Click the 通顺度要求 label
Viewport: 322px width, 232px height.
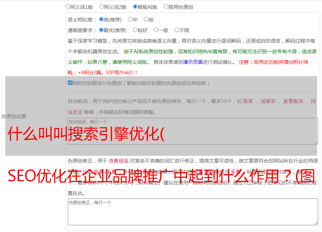click(82, 30)
